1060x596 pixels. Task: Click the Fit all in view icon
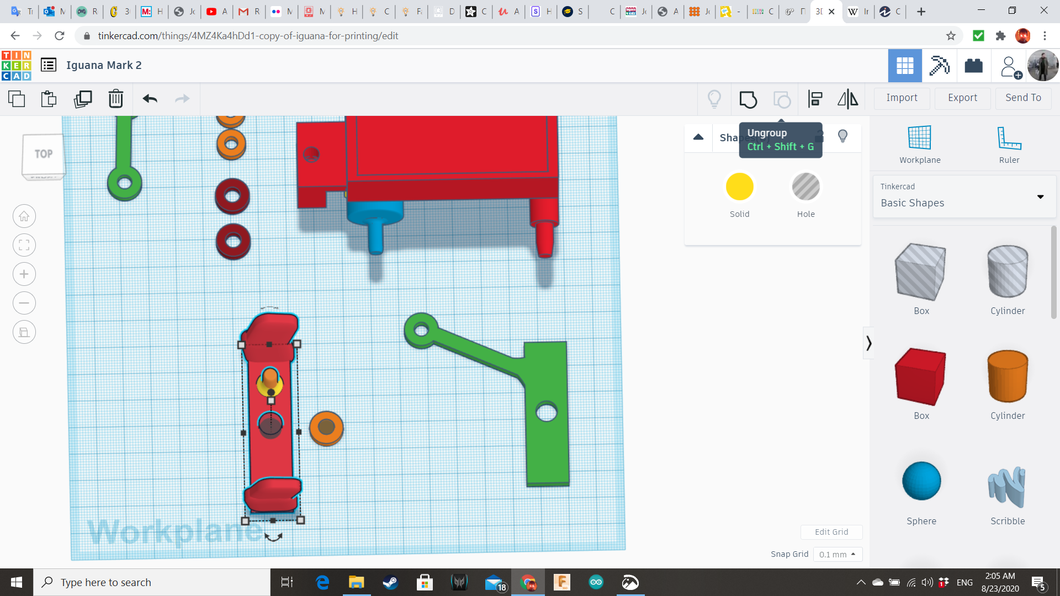pyautogui.click(x=24, y=245)
